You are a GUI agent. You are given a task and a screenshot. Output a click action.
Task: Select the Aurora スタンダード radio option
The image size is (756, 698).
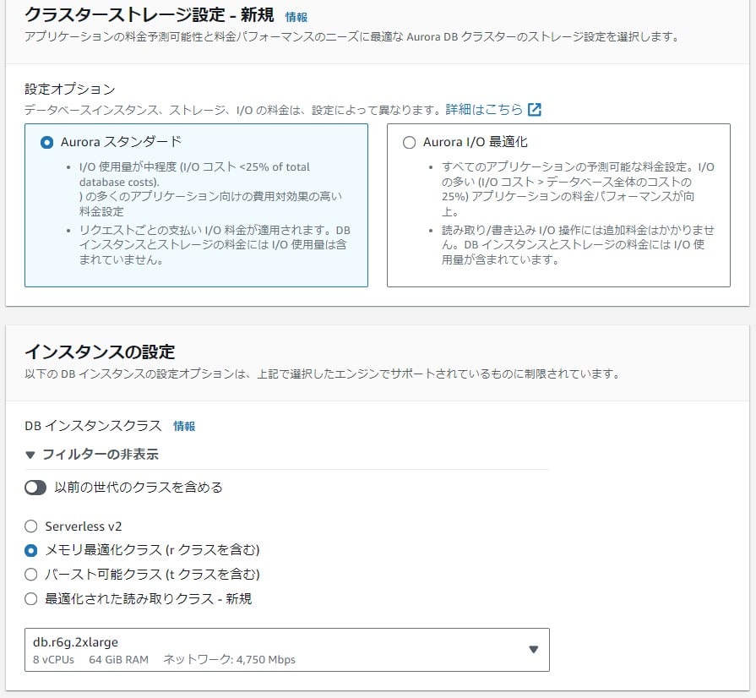[x=46, y=142]
